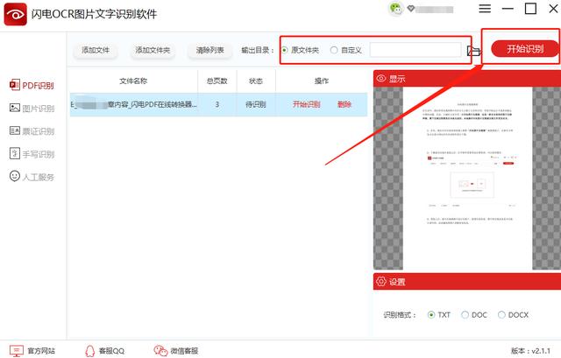Click the diamond VIP icon
Screen dimensions: 561x358
point(411,8)
